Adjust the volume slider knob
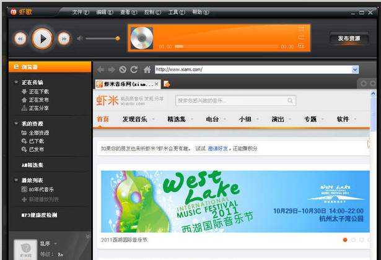Viewport: 381px width, 260px height. 118,38
